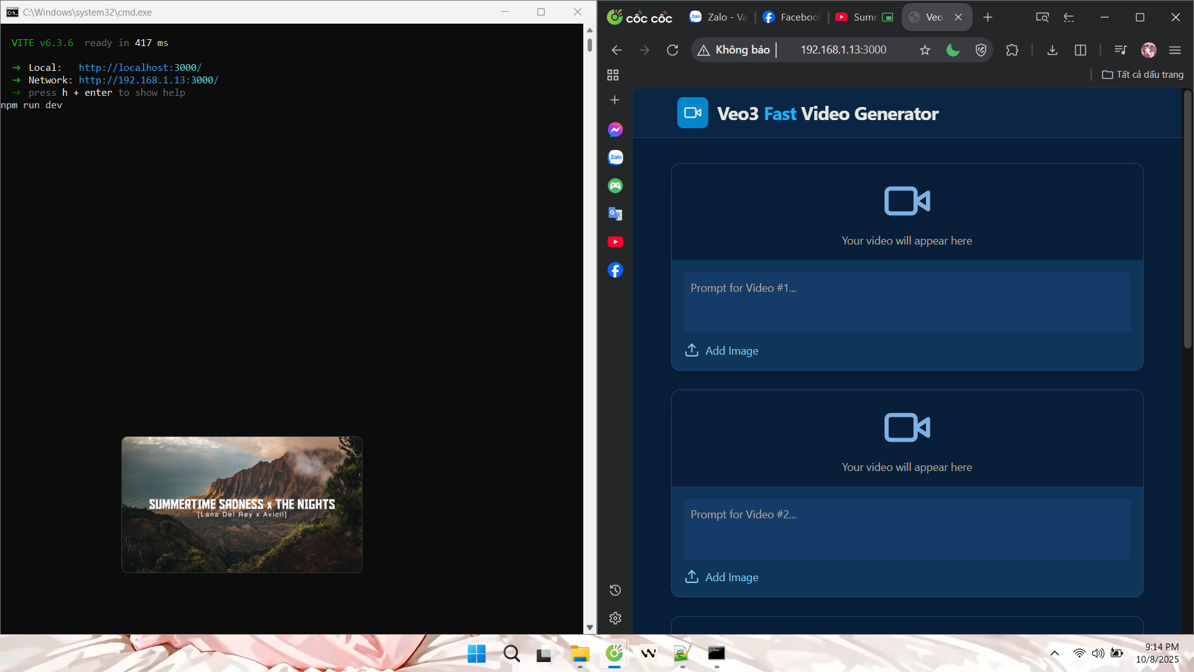This screenshot has width=1194, height=672.
Task: Click Add Image under Video #1
Action: point(721,350)
